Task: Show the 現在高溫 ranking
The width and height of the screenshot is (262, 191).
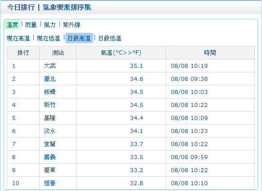Action: (x=18, y=38)
